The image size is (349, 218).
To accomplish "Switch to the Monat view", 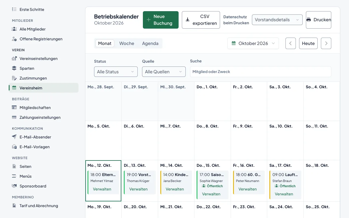I will click(105, 43).
